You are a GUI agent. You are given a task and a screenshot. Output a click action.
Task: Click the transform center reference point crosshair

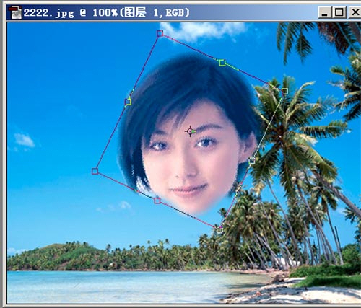pyautogui.click(x=190, y=131)
